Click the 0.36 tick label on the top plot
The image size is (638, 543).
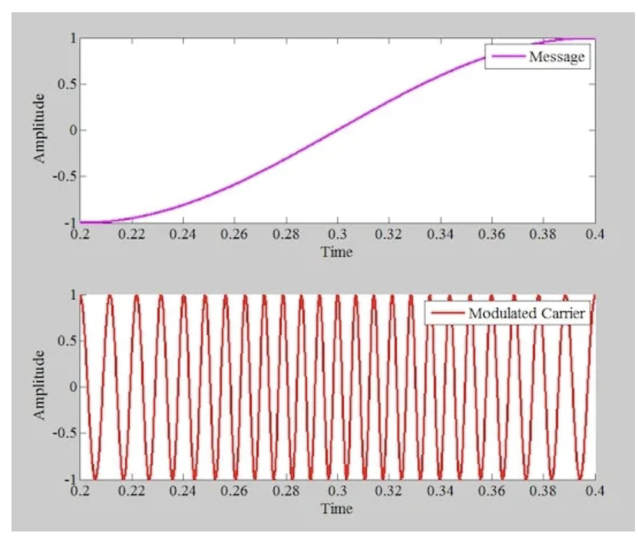(x=491, y=234)
